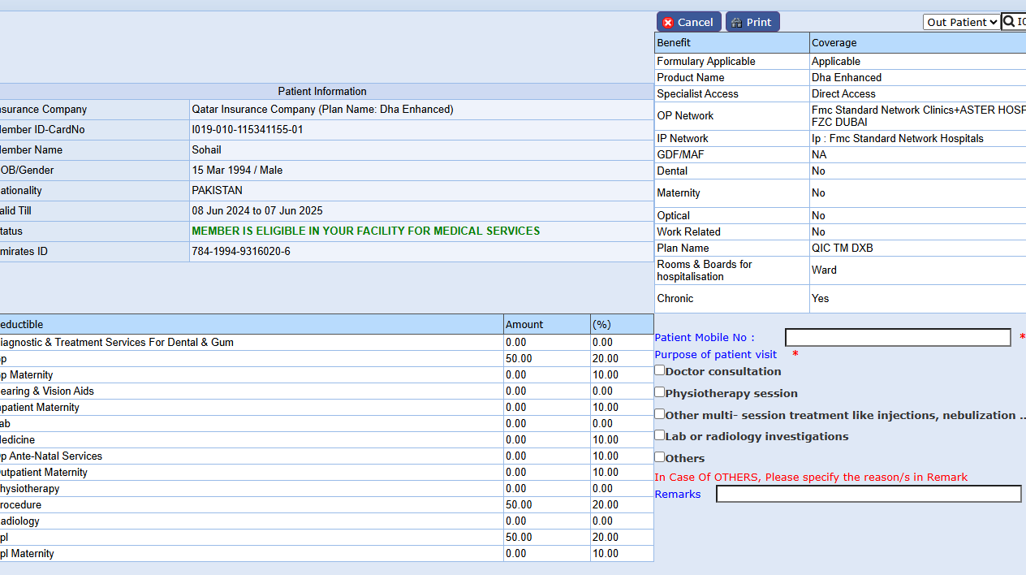The width and height of the screenshot is (1026, 575).
Task: Click the Patient Information table header
Action: (x=322, y=91)
